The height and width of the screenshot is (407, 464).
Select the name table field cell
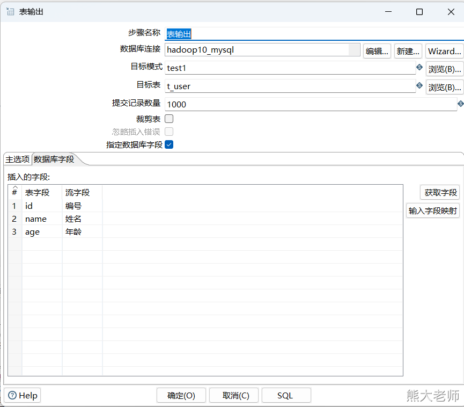point(42,219)
